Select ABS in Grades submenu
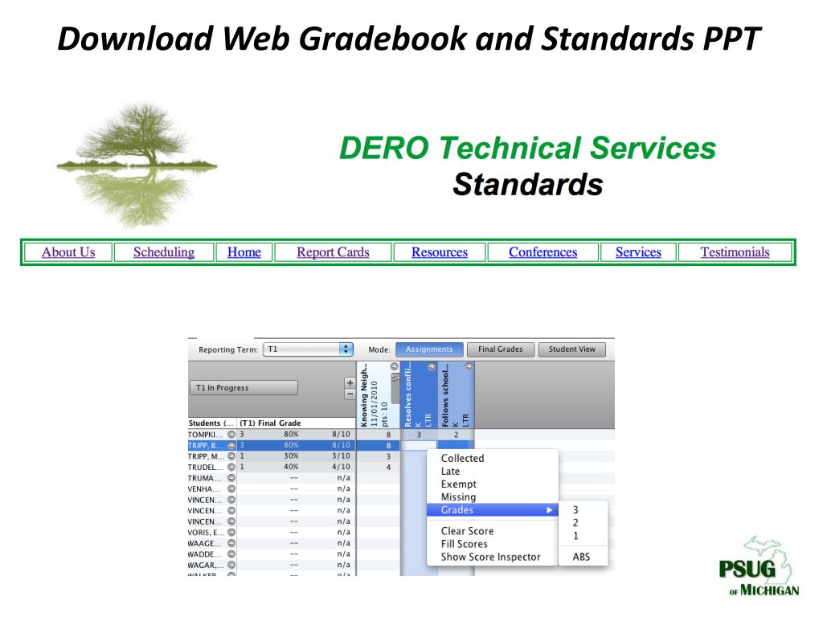The height and width of the screenshot is (617, 823). coord(583,557)
